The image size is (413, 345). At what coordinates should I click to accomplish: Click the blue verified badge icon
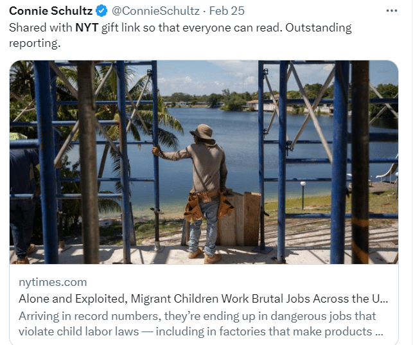[x=101, y=11]
